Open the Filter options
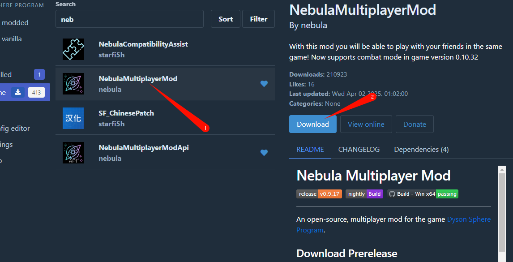The height and width of the screenshot is (262, 513). [x=258, y=19]
